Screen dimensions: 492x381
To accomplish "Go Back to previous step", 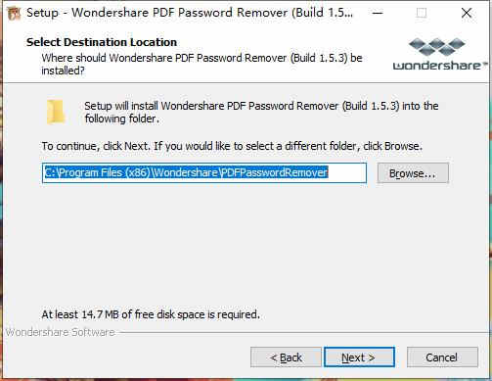I will coord(286,357).
